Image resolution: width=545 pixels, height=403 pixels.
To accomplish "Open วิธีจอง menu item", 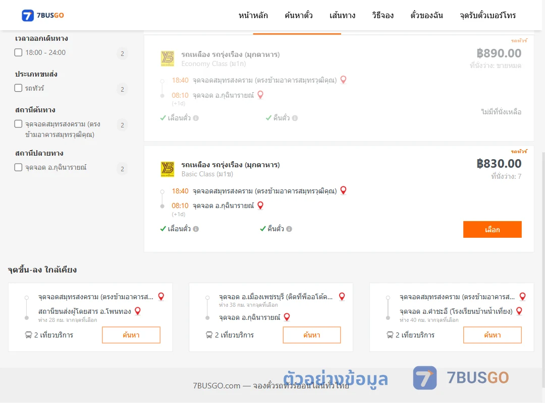I will point(383,15).
